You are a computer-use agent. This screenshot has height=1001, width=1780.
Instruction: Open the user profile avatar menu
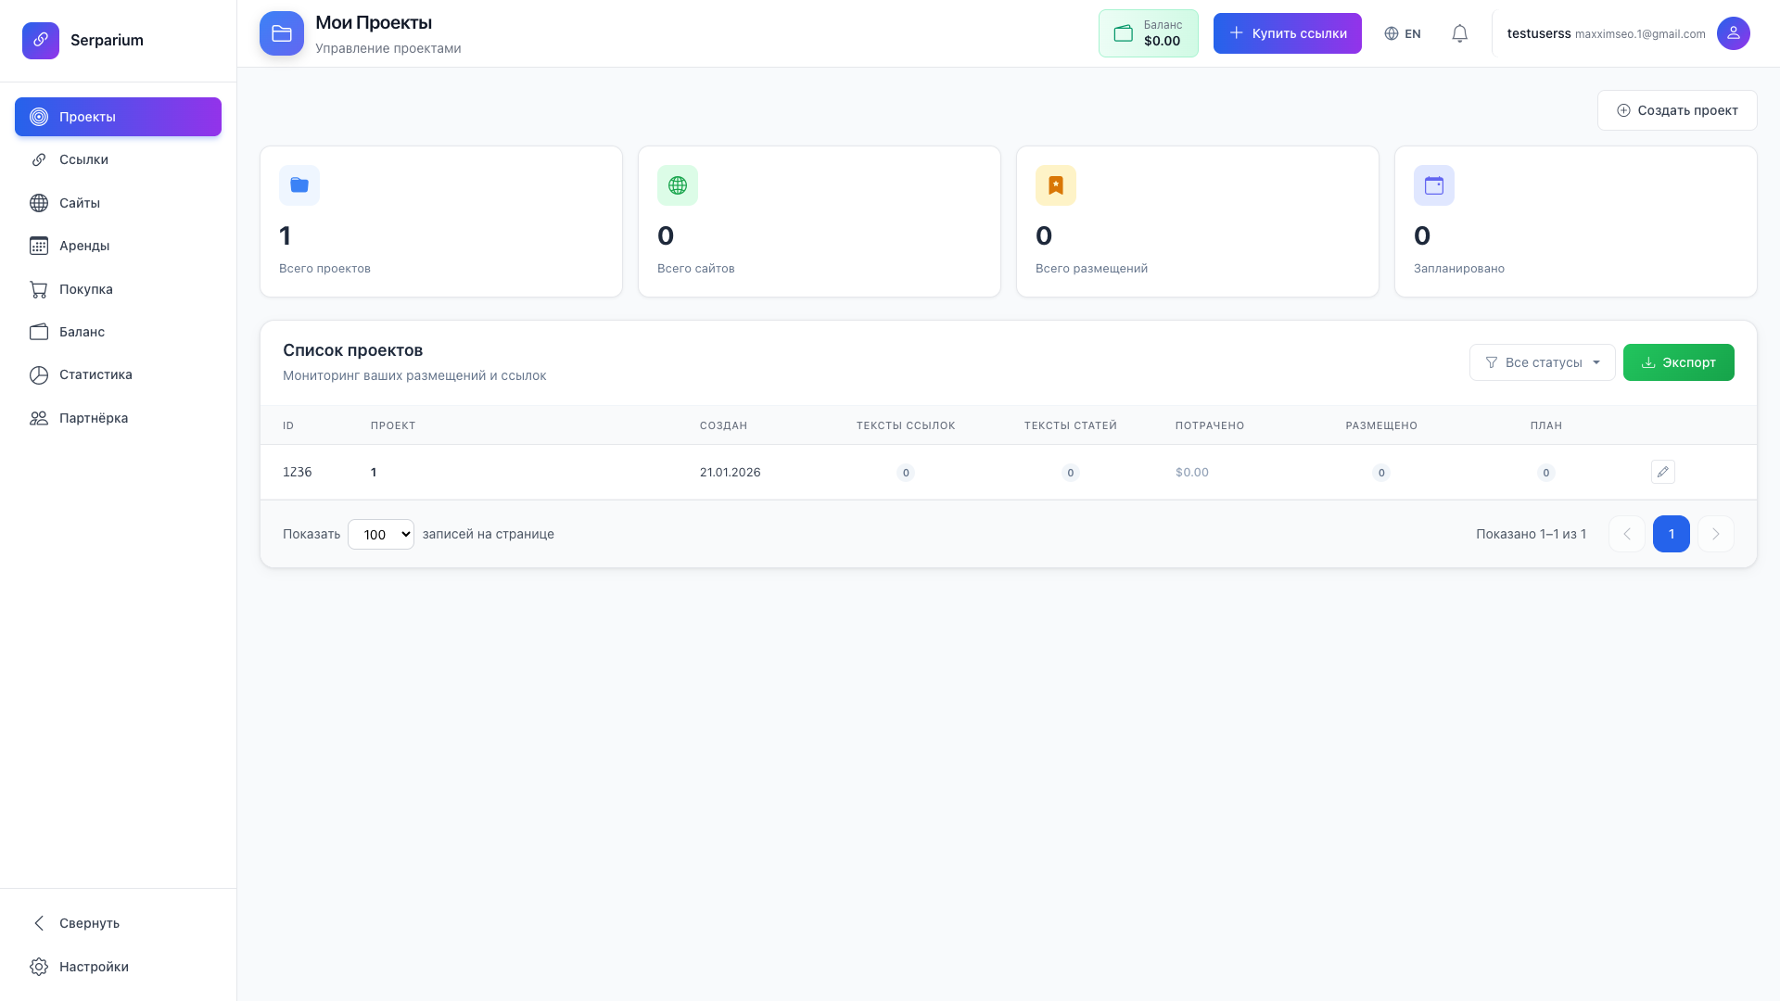point(1734,33)
